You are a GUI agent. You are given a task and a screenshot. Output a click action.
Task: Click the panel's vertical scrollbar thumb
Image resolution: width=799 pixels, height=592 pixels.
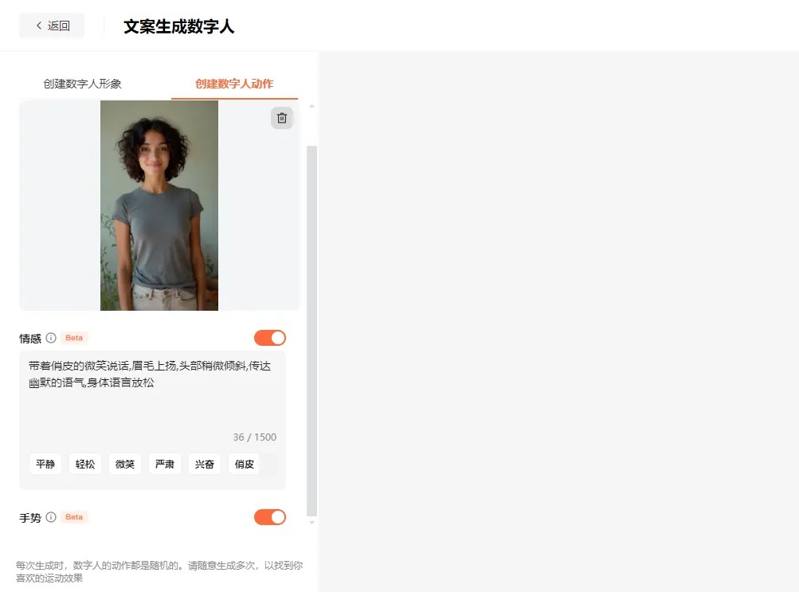tap(311, 331)
